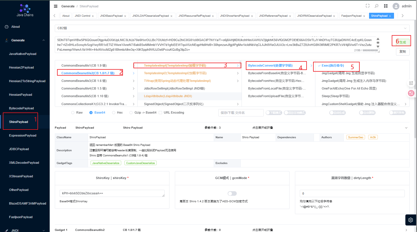This screenshot has height=232, width=417.
Task: Toggle the theme sun icon in the header
Action: tap(377, 6)
